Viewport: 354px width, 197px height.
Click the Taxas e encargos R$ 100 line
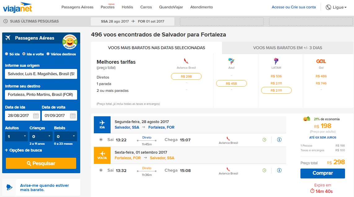(323, 150)
